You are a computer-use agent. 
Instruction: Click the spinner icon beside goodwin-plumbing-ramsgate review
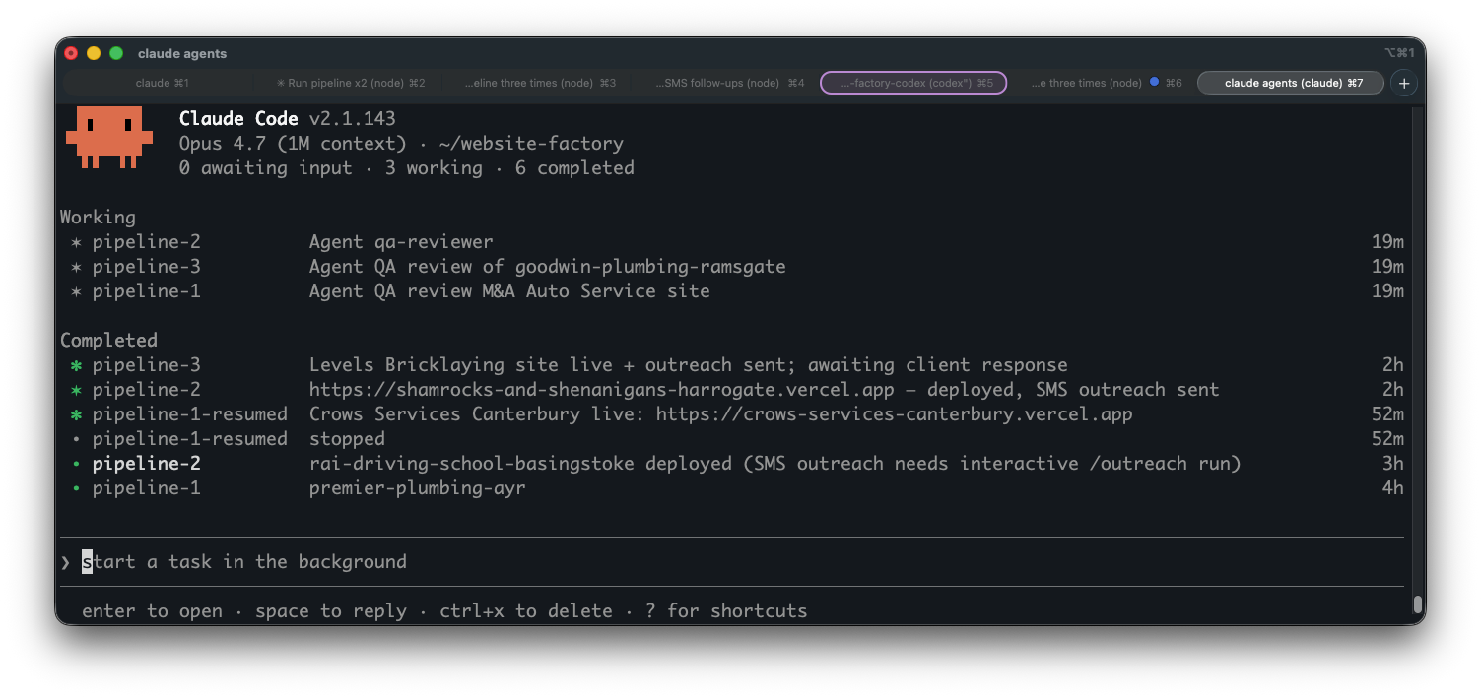pyautogui.click(x=76, y=267)
